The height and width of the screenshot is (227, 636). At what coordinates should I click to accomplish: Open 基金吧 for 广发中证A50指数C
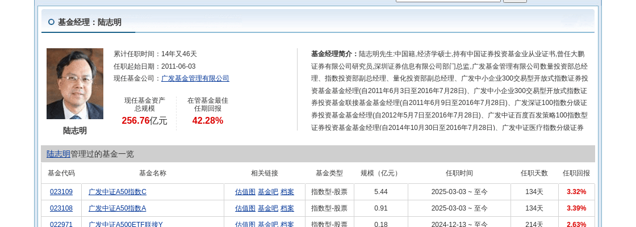[x=268, y=192]
